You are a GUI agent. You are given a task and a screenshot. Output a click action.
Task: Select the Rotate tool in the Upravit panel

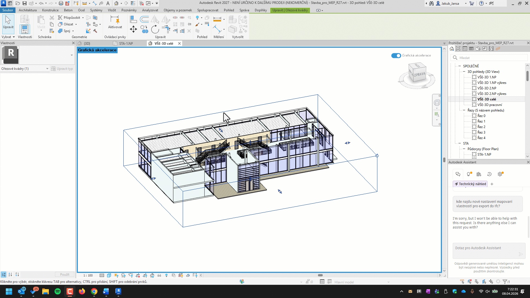click(155, 29)
